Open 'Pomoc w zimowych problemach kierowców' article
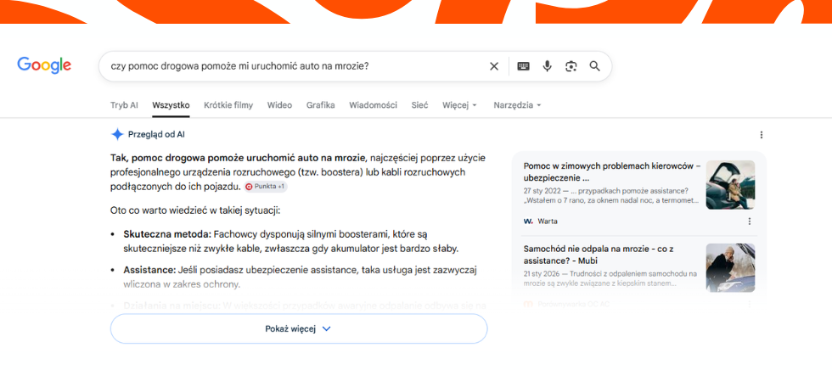The height and width of the screenshot is (370, 832). (x=612, y=171)
